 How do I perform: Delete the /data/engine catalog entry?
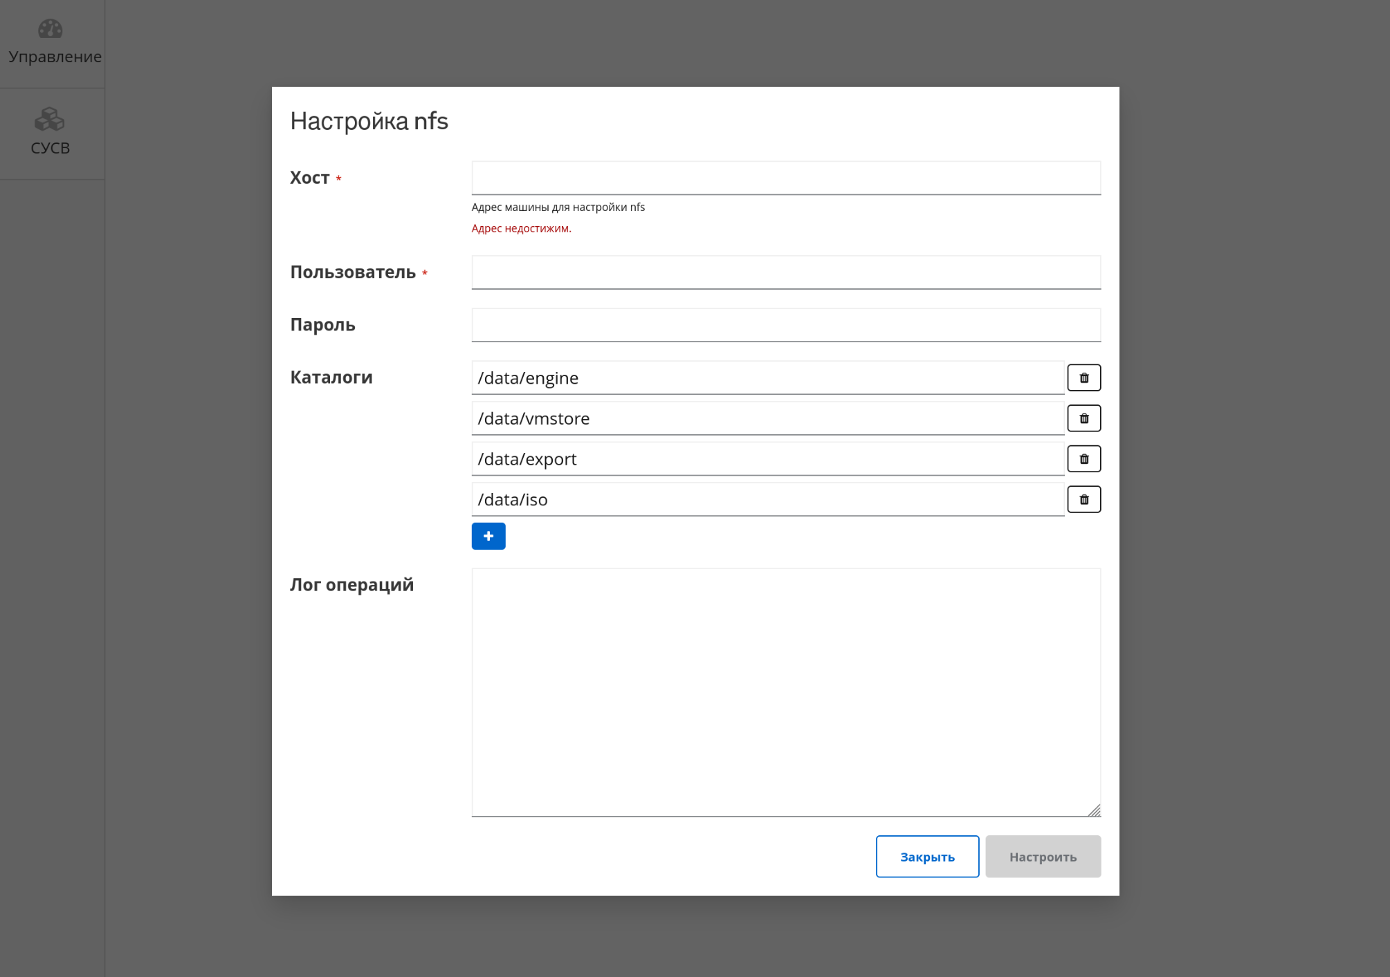click(x=1083, y=378)
